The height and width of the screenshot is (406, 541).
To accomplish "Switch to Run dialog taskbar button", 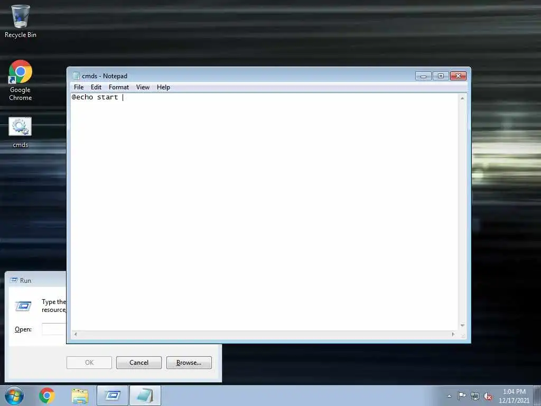I will tap(113, 395).
